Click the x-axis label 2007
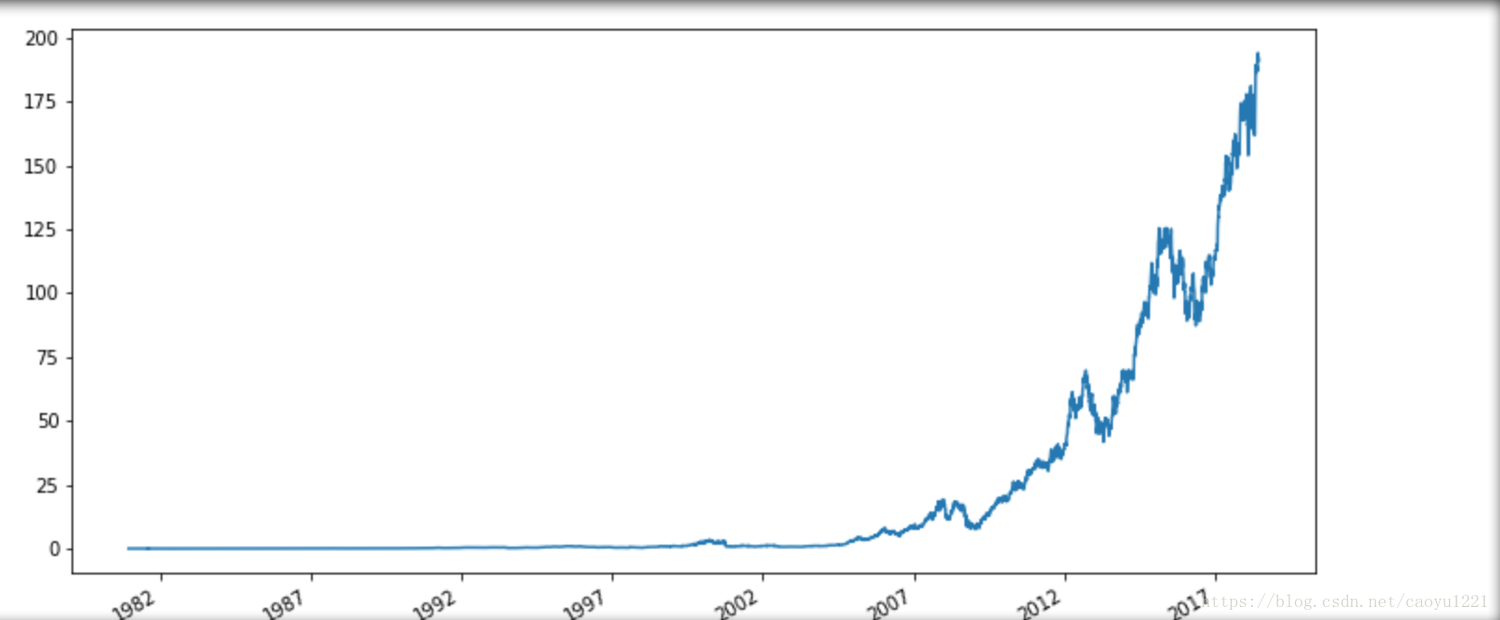The width and height of the screenshot is (1500, 620). (x=888, y=604)
